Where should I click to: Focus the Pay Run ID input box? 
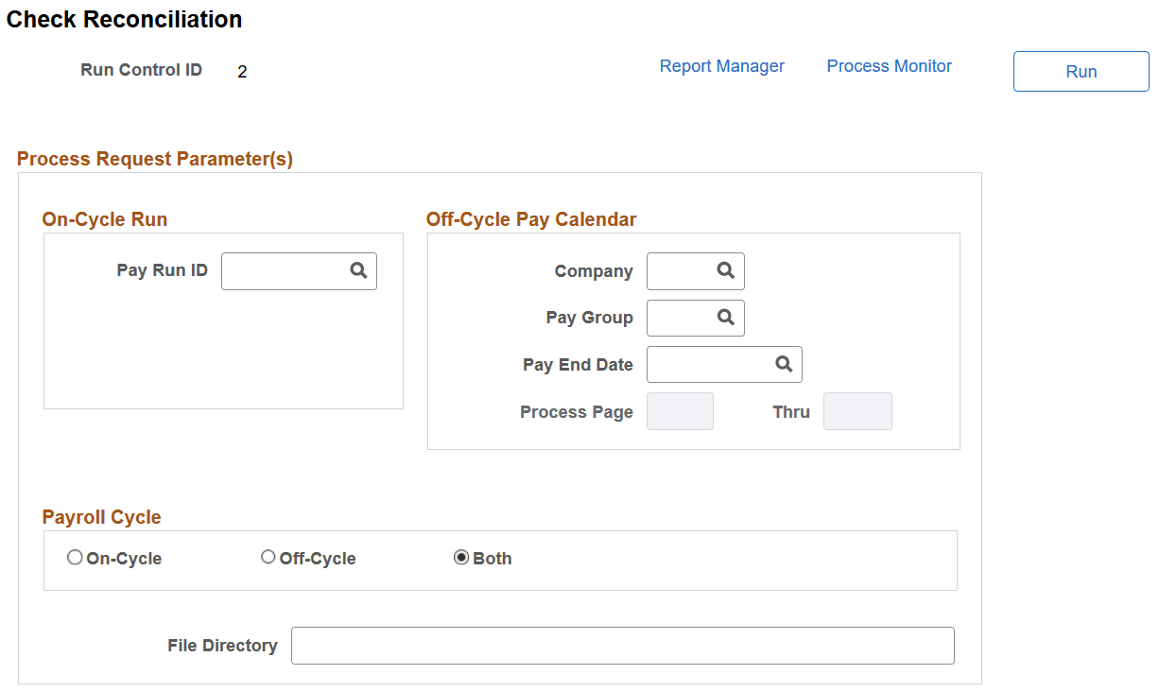(284, 271)
